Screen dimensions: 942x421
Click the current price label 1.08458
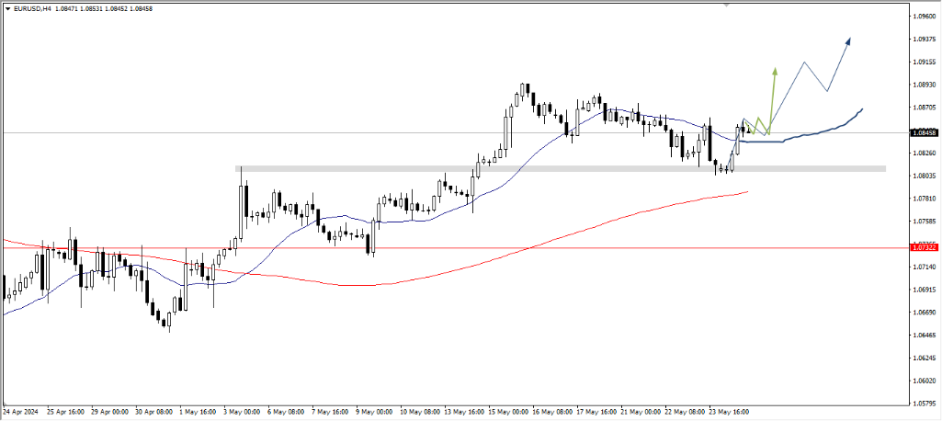pyautogui.click(x=925, y=132)
